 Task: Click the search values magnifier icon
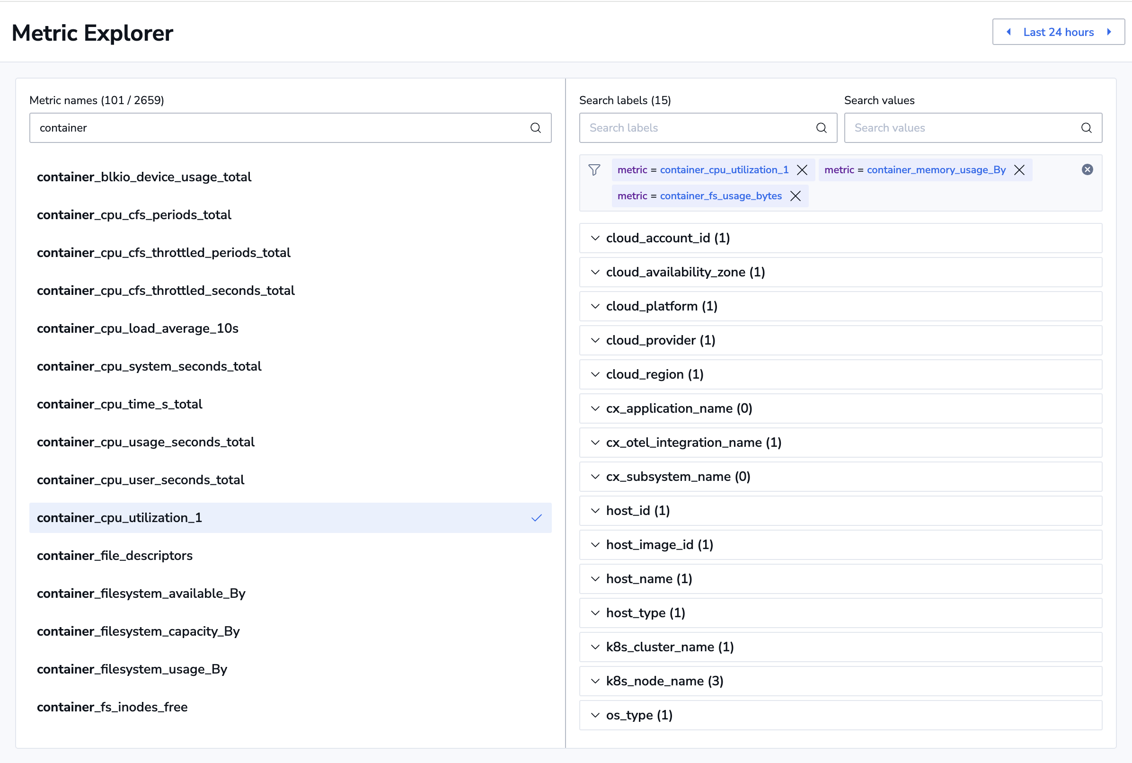(x=1086, y=128)
